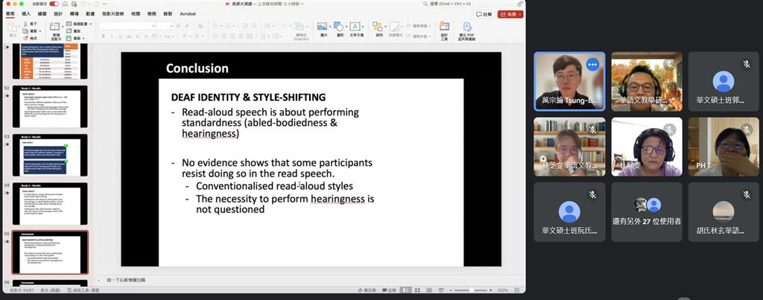Expand the 圖片 dropdown arrow
Image resolution: width=763 pixels, height=300 pixels.
330,26
